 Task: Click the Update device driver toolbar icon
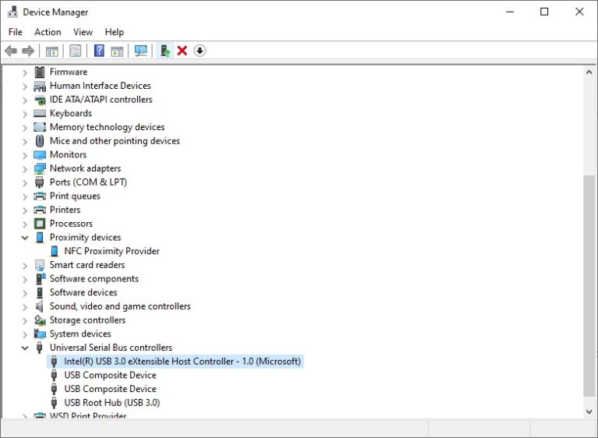(x=165, y=51)
